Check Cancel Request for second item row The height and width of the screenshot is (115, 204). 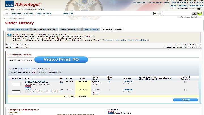186,90
